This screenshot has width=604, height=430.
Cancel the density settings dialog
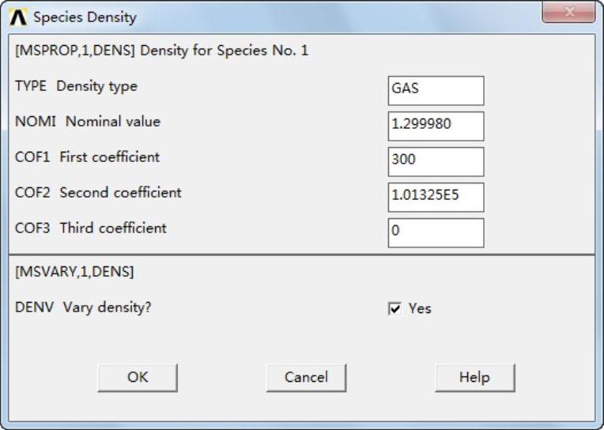[x=306, y=378]
